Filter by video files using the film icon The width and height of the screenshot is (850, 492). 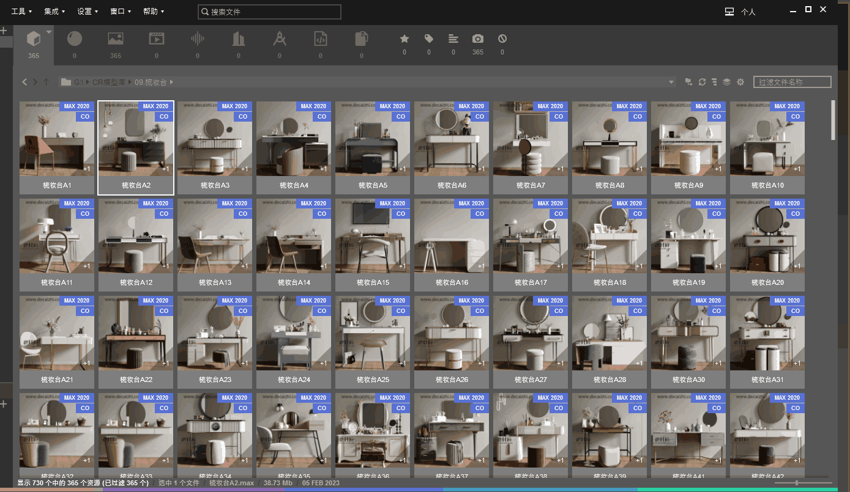[157, 39]
